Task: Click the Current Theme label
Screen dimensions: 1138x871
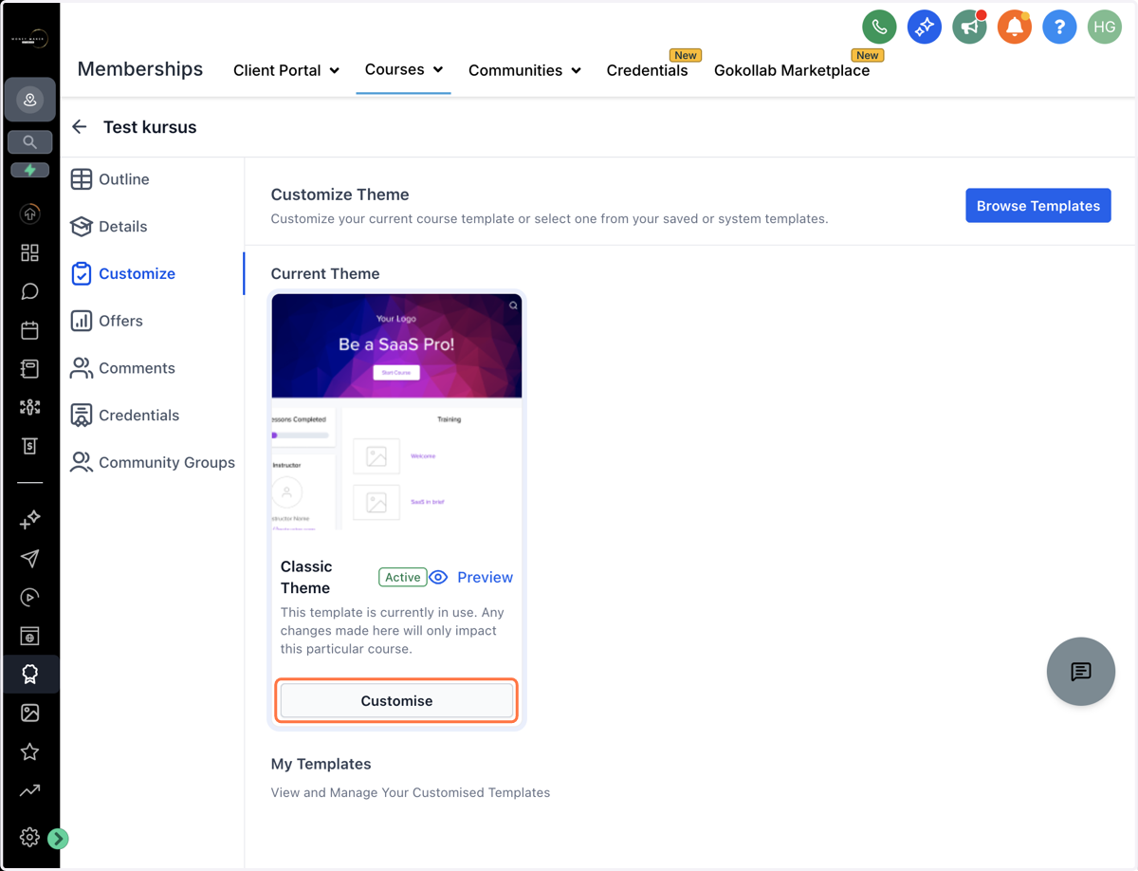Action: 325,273
